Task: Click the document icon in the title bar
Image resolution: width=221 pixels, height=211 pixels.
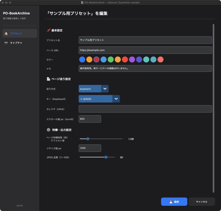Action: click(x=82, y=2)
